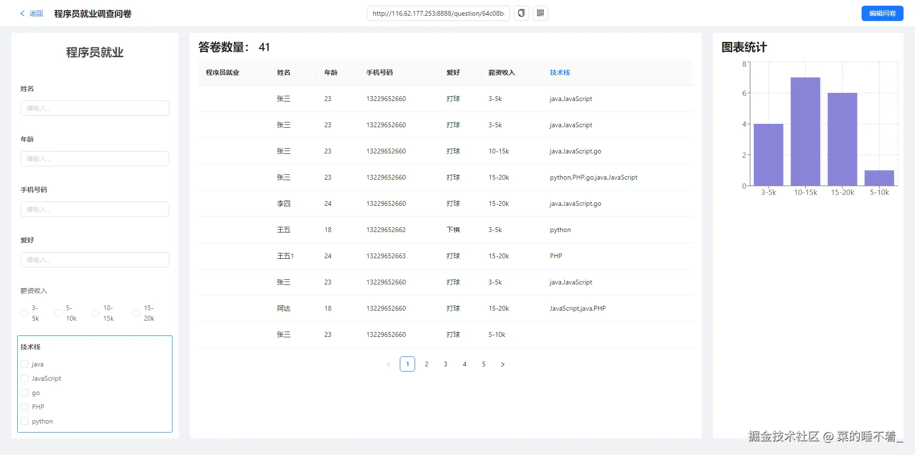
Task: Open results page 4
Action: pyautogui.click(x=465, y=364)
